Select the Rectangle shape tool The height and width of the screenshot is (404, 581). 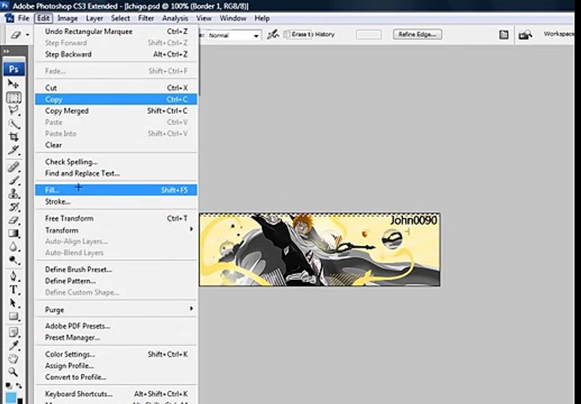[13, 316]
